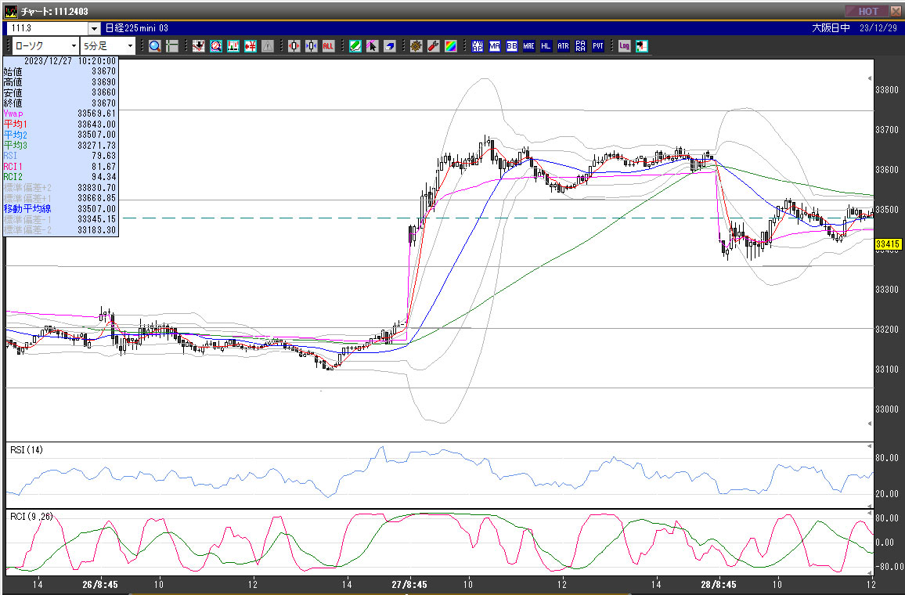905x595 pixels.
Task: Click the 平均3 row in data panel
Action: click(x=60, y=146)
